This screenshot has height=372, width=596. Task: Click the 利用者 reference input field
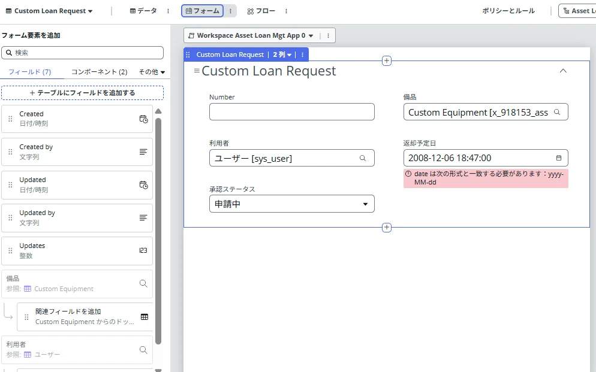[292, 158]
